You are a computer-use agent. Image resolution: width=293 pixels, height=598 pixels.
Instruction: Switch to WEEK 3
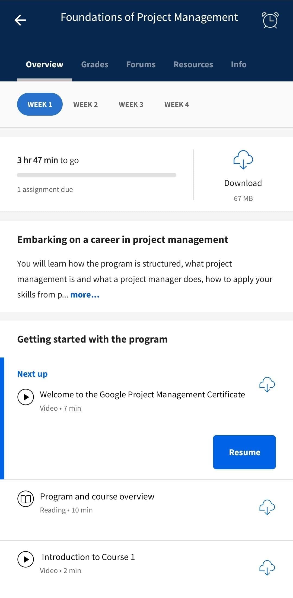[131, 104]
